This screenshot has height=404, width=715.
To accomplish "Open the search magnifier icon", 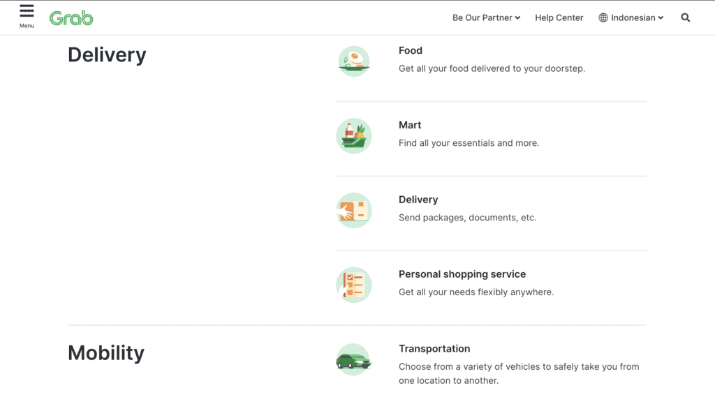I will [686, 17].
